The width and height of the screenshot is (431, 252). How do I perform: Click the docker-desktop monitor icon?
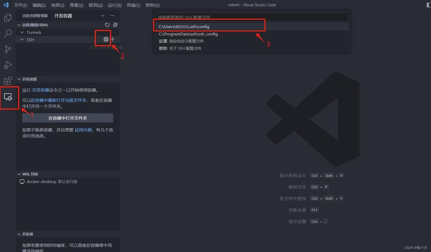pyautogui.click(x=22, y=182)
